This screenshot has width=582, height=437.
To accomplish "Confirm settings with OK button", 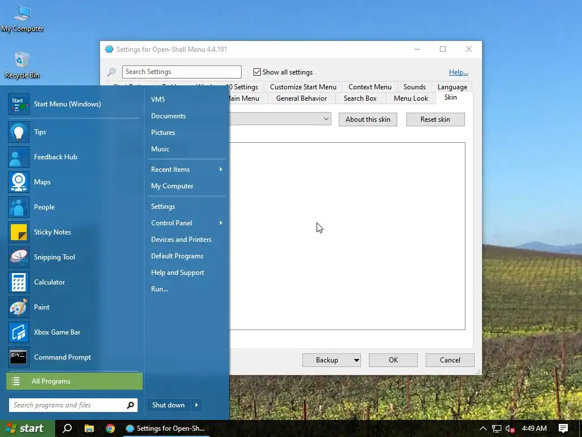I will pos(393,360).
